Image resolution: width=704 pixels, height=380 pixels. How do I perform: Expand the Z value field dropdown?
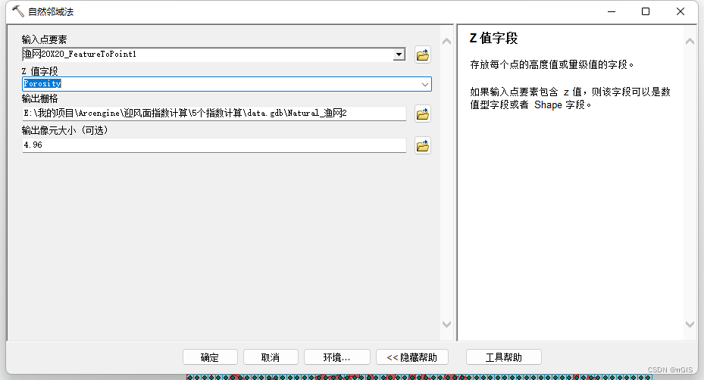tap(424, 84)
